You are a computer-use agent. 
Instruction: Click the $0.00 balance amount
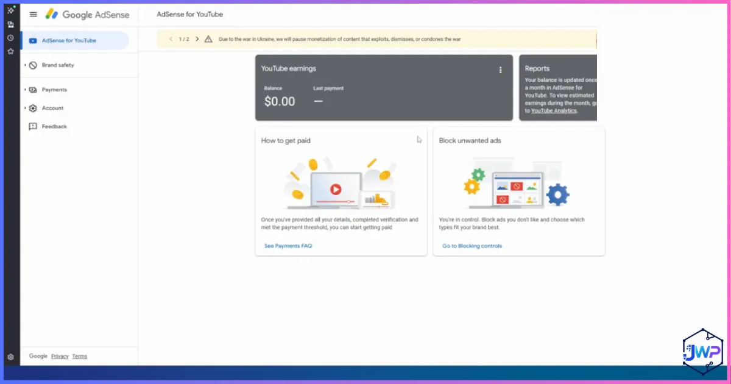(x=280, y=102)
